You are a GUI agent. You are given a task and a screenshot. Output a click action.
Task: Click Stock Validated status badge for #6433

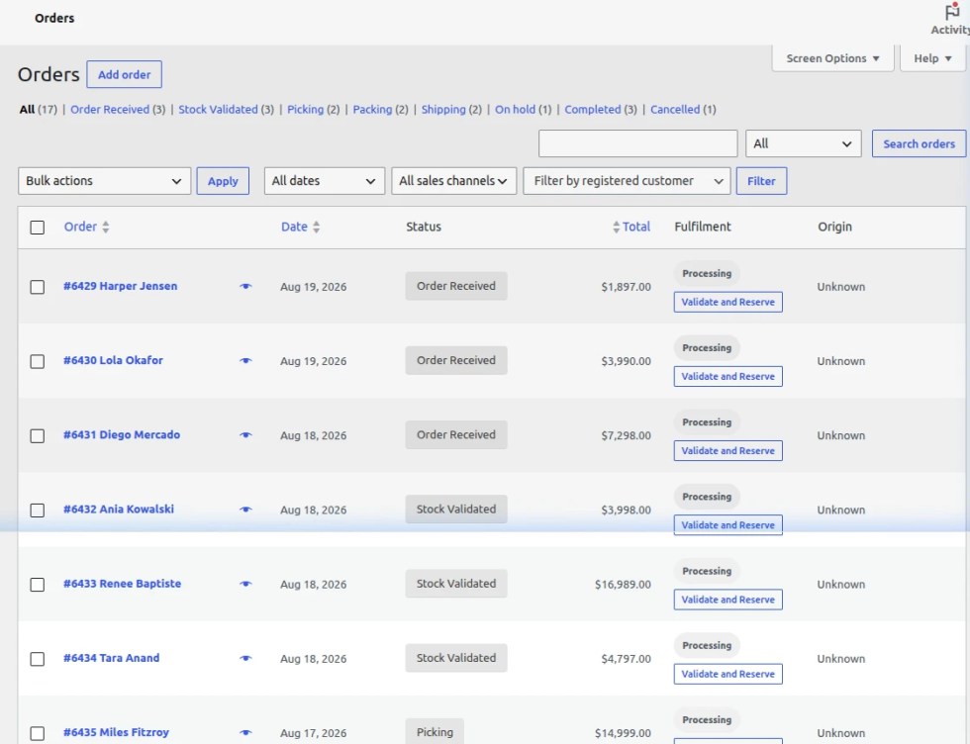tap(456, 583)
